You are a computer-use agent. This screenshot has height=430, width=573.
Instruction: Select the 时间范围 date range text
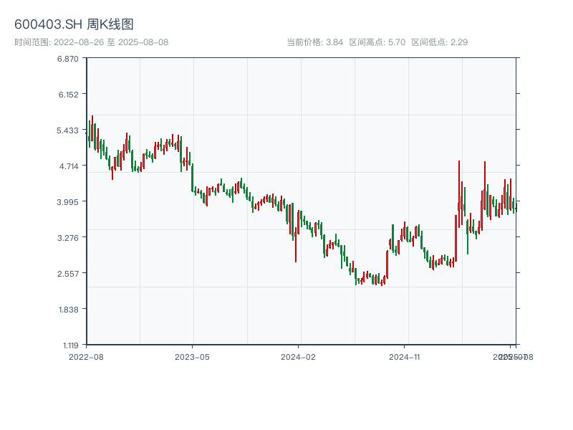(x=91, y=42)
